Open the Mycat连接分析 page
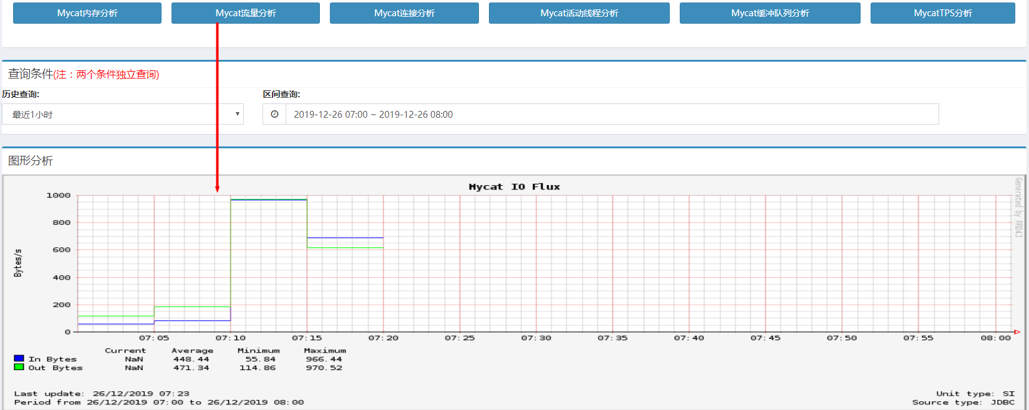This screenshot has height=410, width=1029. (404, 13)
